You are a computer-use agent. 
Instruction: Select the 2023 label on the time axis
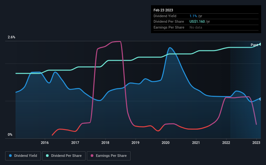tap(256, 143)
